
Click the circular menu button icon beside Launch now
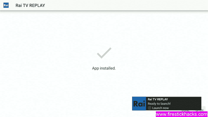[149, 108]
